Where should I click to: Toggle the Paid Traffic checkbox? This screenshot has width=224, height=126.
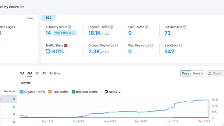50,92
